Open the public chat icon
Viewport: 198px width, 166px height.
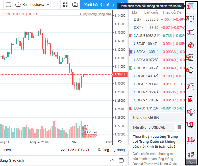(x=192, y=87)
